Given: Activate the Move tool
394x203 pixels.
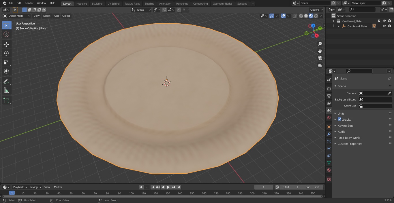Looking at the screenshot, I should tap(6, 44).
